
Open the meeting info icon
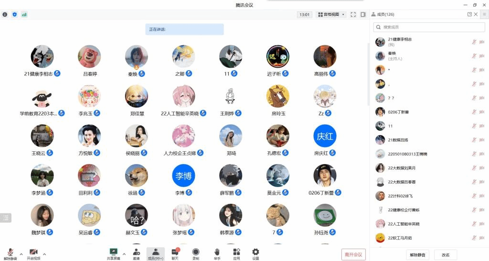click(x=5, y=15)
